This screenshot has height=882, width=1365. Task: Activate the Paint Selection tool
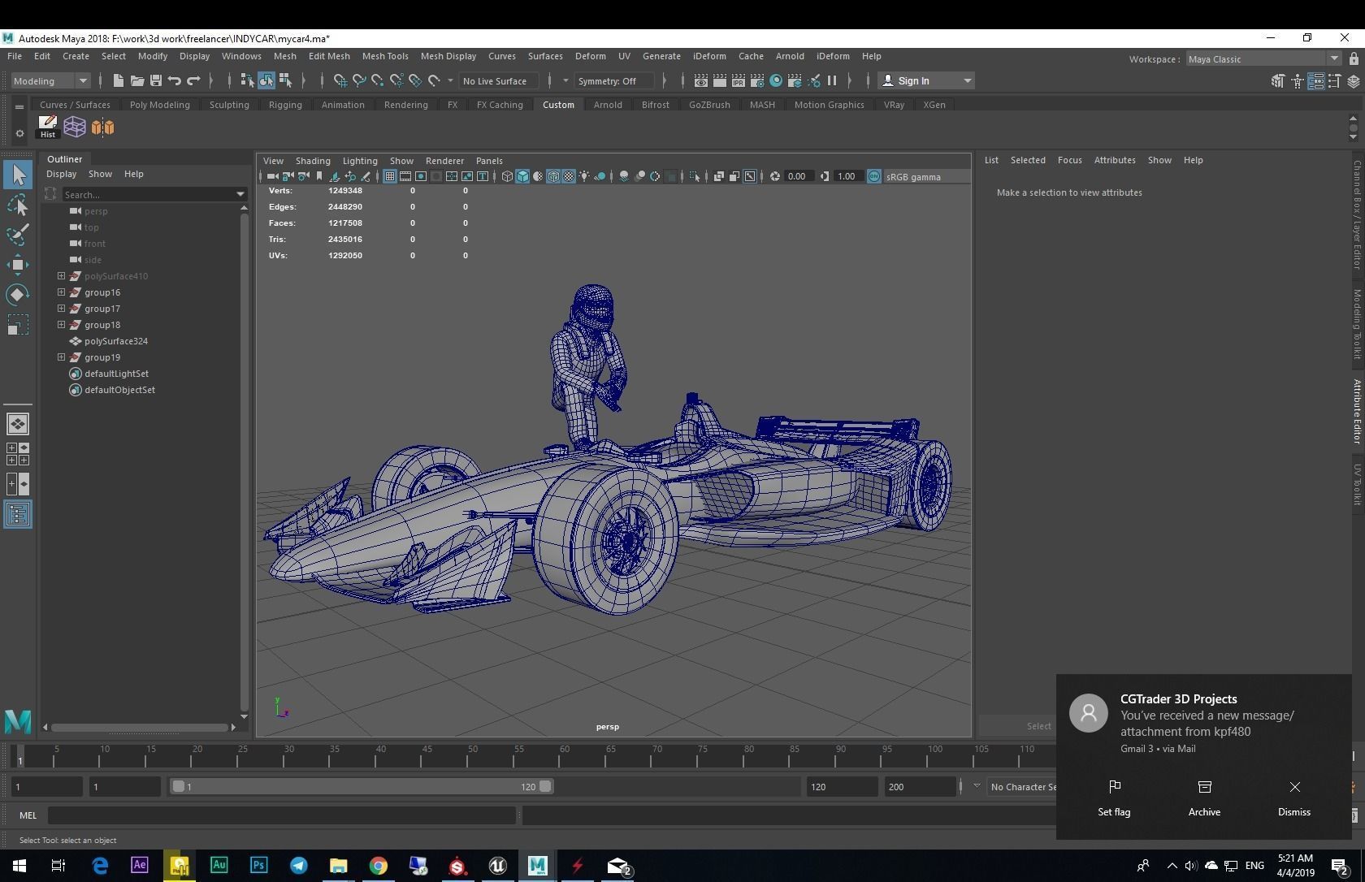[x=18, y=235]
